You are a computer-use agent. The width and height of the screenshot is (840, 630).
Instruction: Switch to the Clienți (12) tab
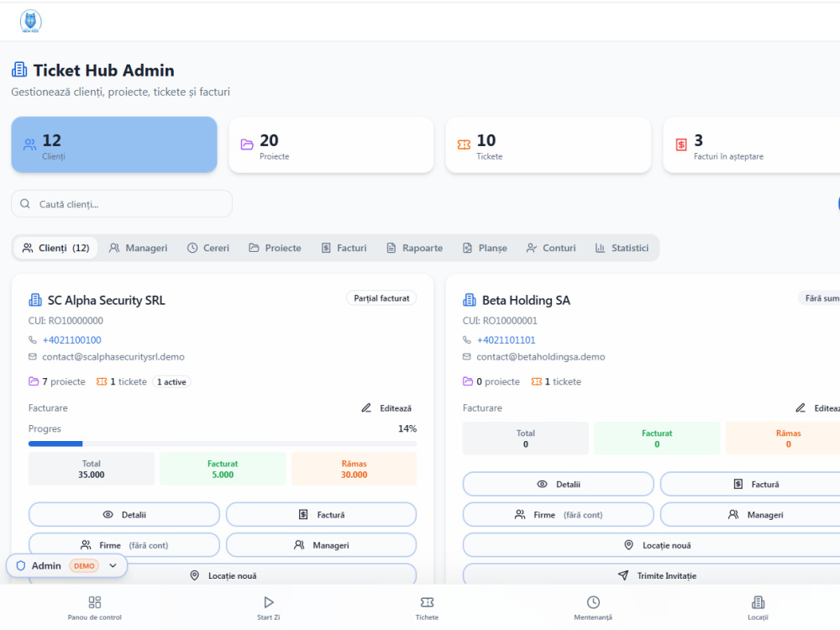click(x=55, y=248)
